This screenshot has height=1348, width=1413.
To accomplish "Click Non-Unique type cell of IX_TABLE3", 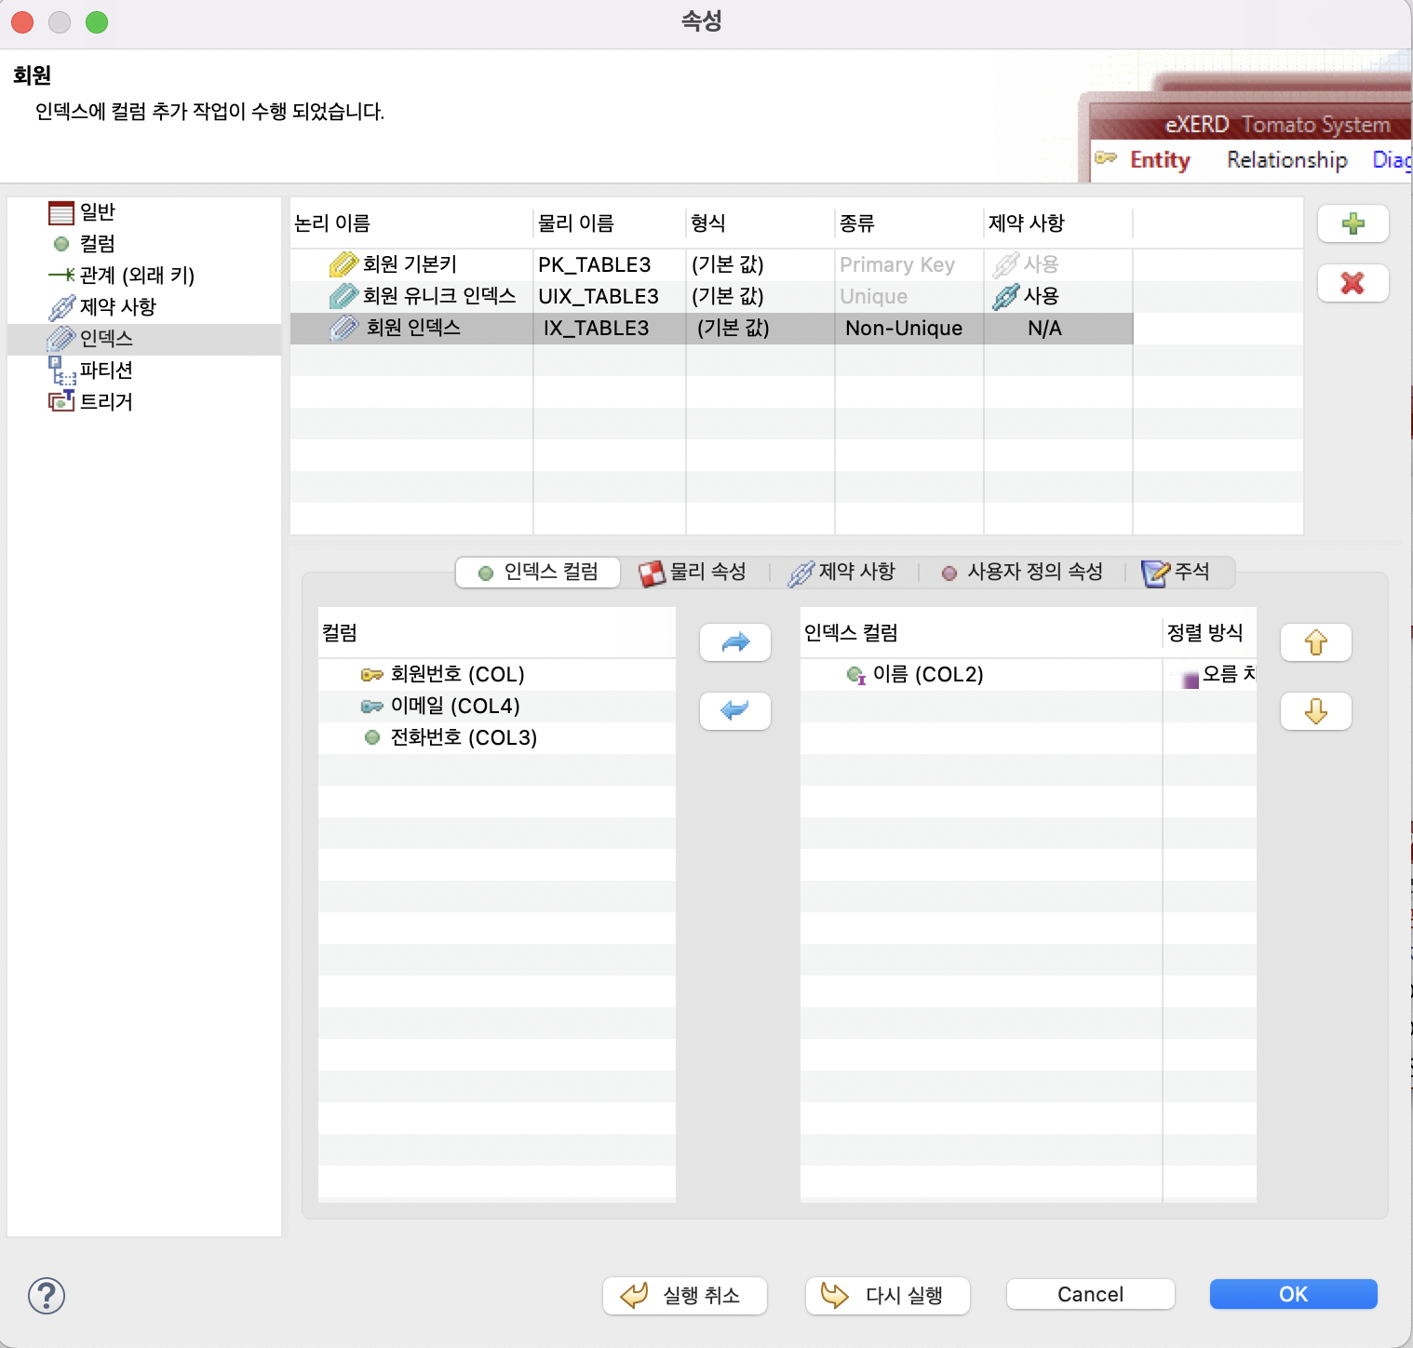I will (909, 329).
